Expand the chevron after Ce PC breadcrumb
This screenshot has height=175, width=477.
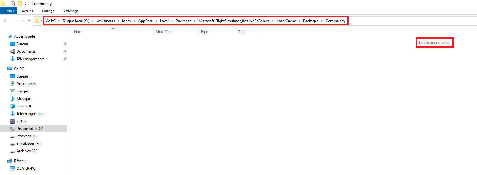pyautogui.click(x=59, y=21)
